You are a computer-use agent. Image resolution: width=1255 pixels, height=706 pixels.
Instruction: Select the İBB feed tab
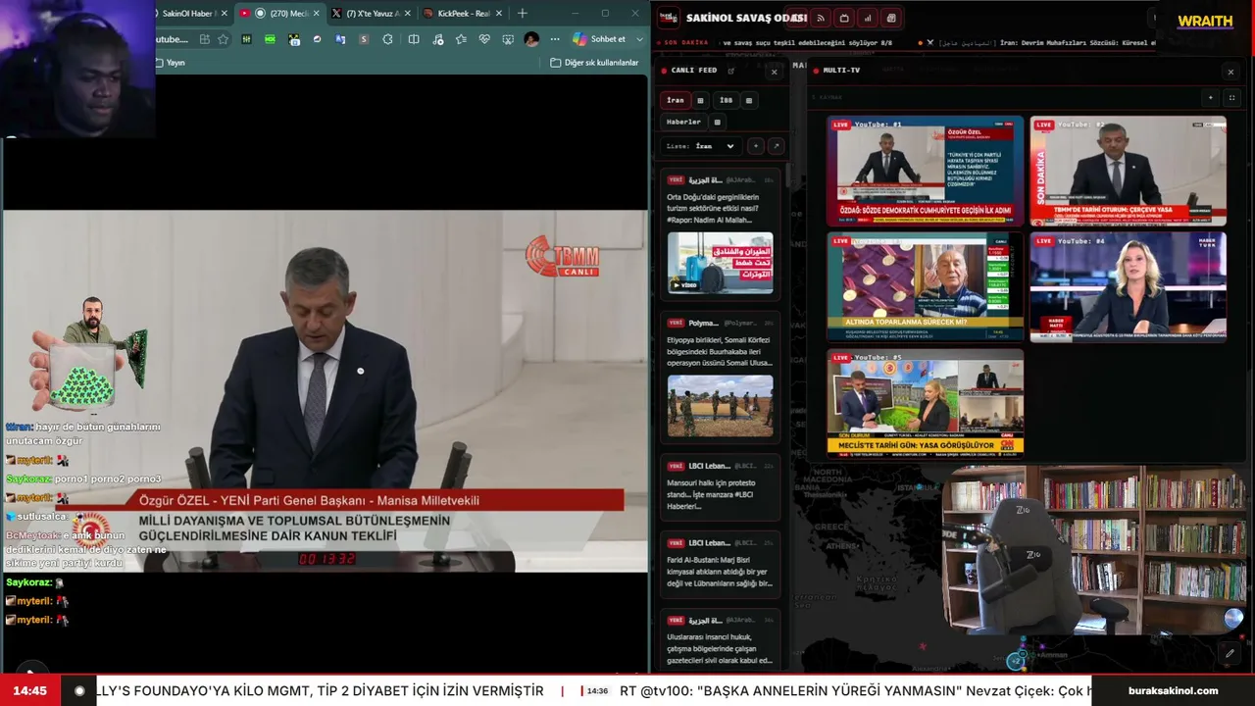pyautogui.click(x=726, y=100)
